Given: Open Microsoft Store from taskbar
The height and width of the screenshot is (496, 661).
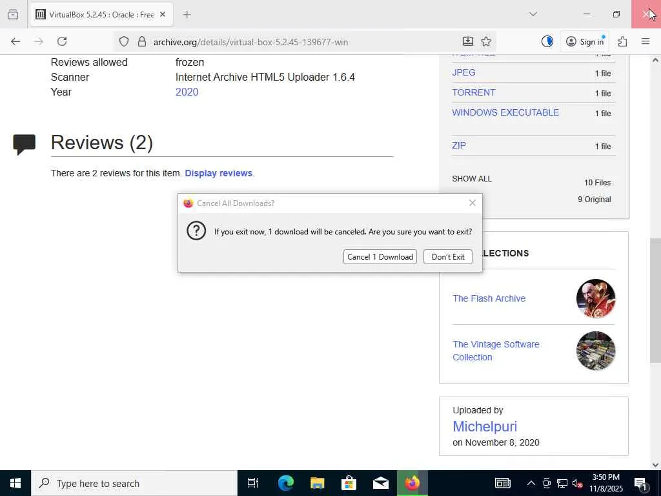Looking at the screenshot, I should [349, 483].
